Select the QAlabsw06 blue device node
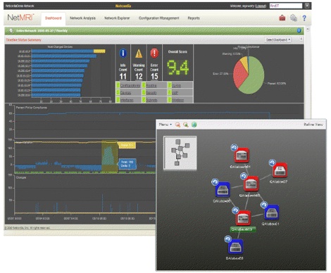Screen dimensions: 331x273 coord(223,189)
